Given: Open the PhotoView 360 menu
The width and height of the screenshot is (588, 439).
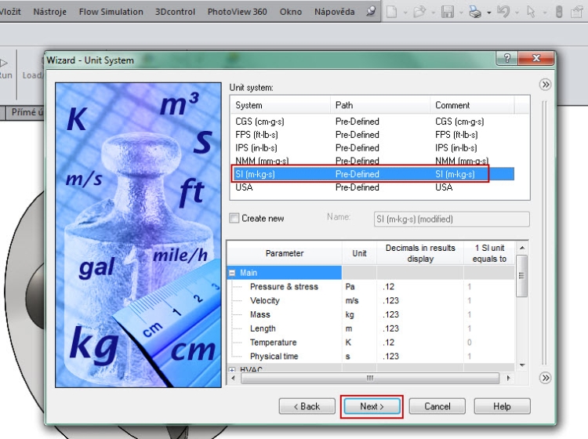Looking at the screenshot, I should pos(237,12).
